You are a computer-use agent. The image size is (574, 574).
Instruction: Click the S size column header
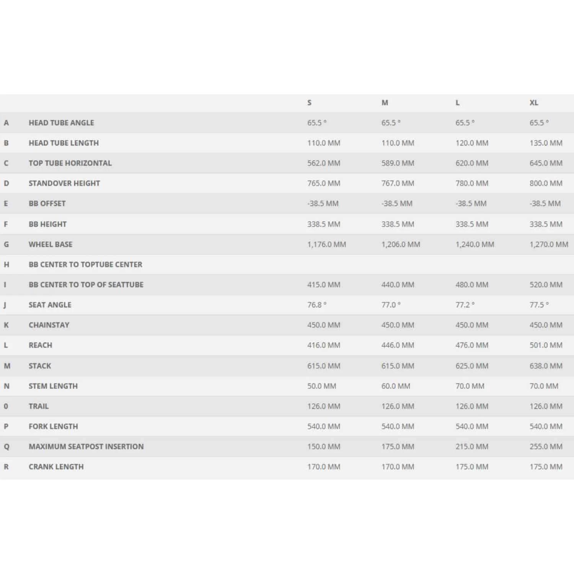(309, 103)
